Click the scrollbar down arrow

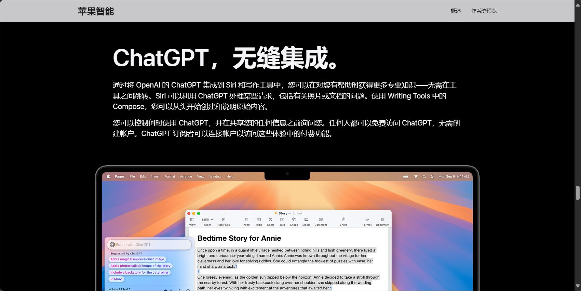(x=578, y=286)
